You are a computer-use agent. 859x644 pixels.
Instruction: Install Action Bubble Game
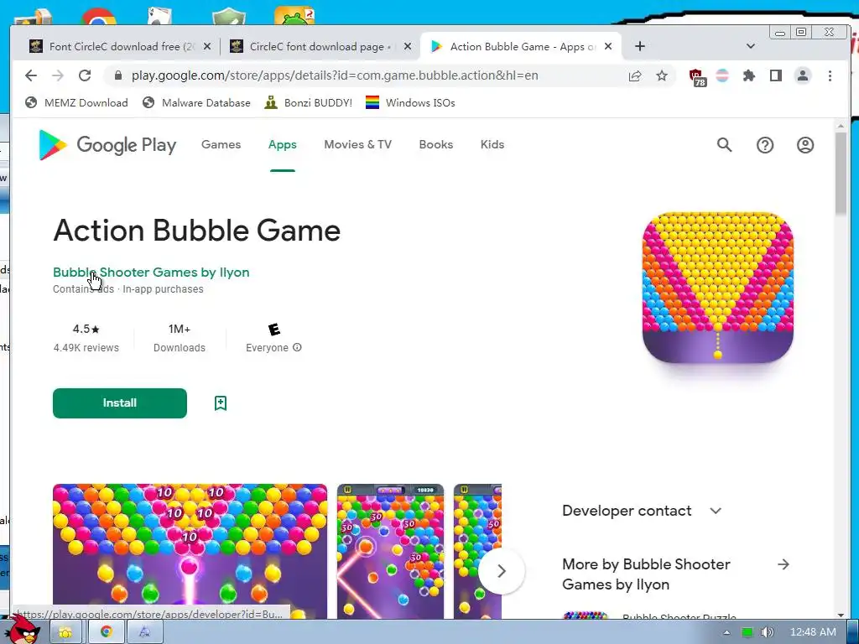120,403
